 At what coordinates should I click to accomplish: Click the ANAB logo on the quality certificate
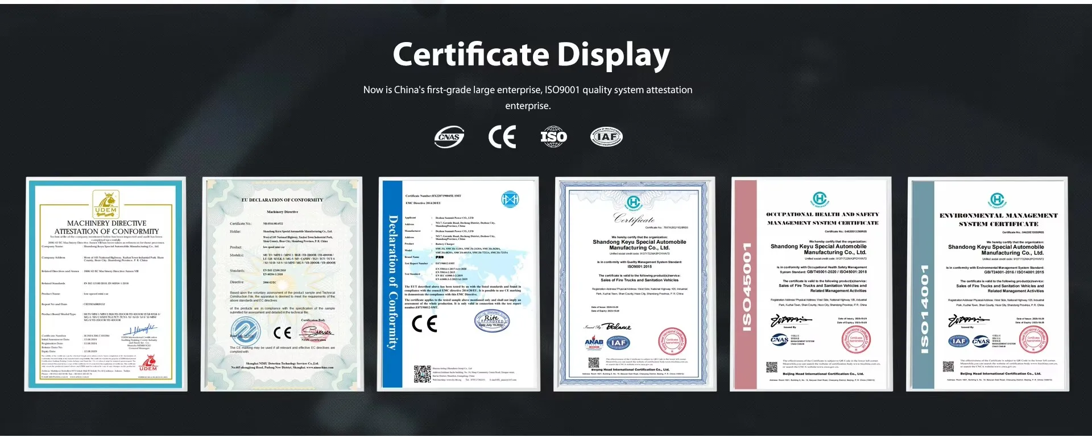(x=594, y=342)
